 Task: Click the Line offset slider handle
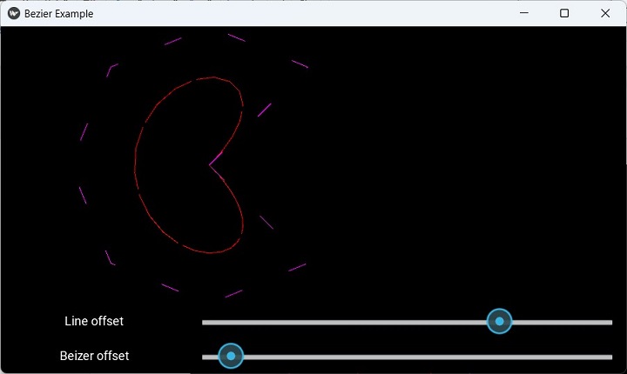[499, 322]
